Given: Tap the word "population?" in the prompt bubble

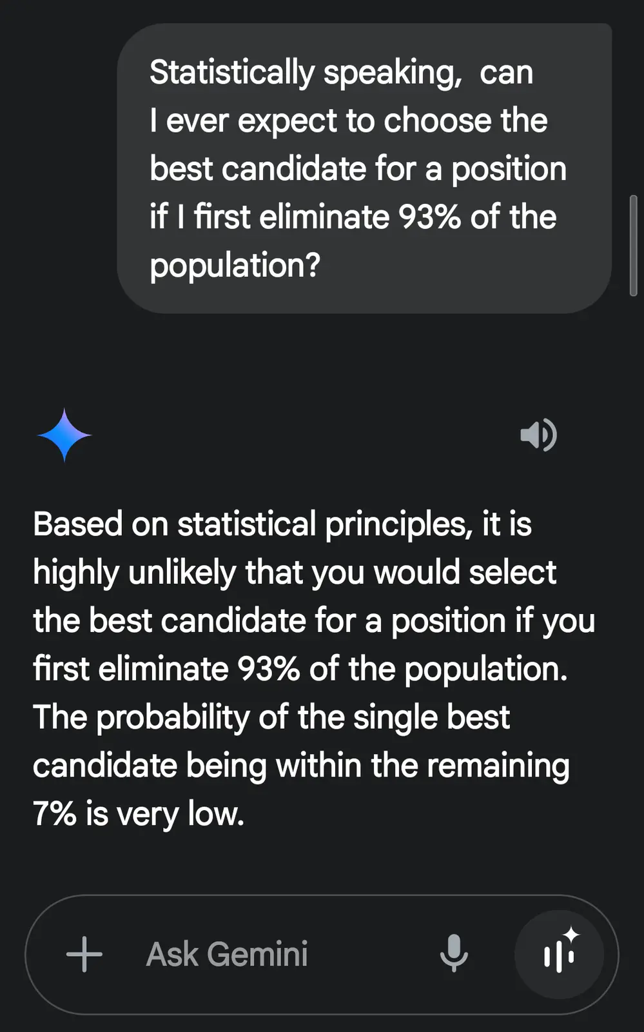Looking at the screenshot, I should pos(235,265).
